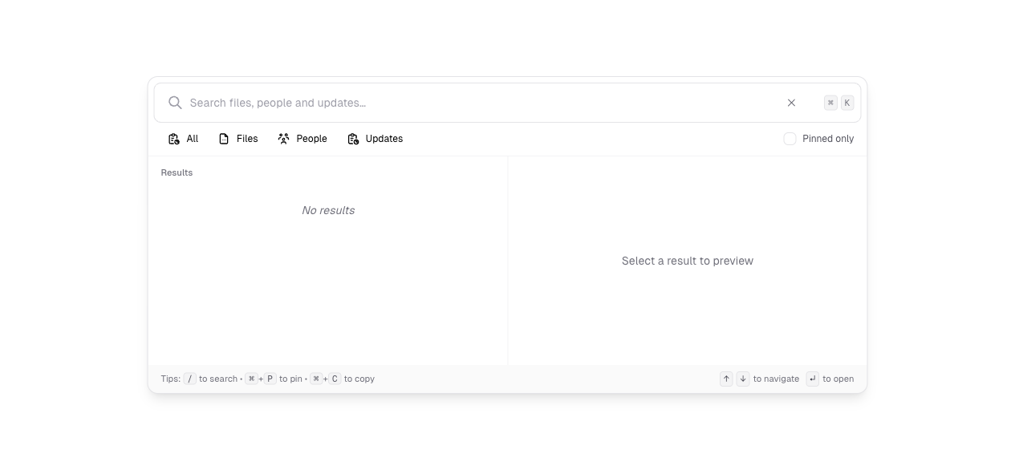Click the up-arrow navigate icon
The height and width of the screenshot is (470, 1015).
(x=726, y=379)
